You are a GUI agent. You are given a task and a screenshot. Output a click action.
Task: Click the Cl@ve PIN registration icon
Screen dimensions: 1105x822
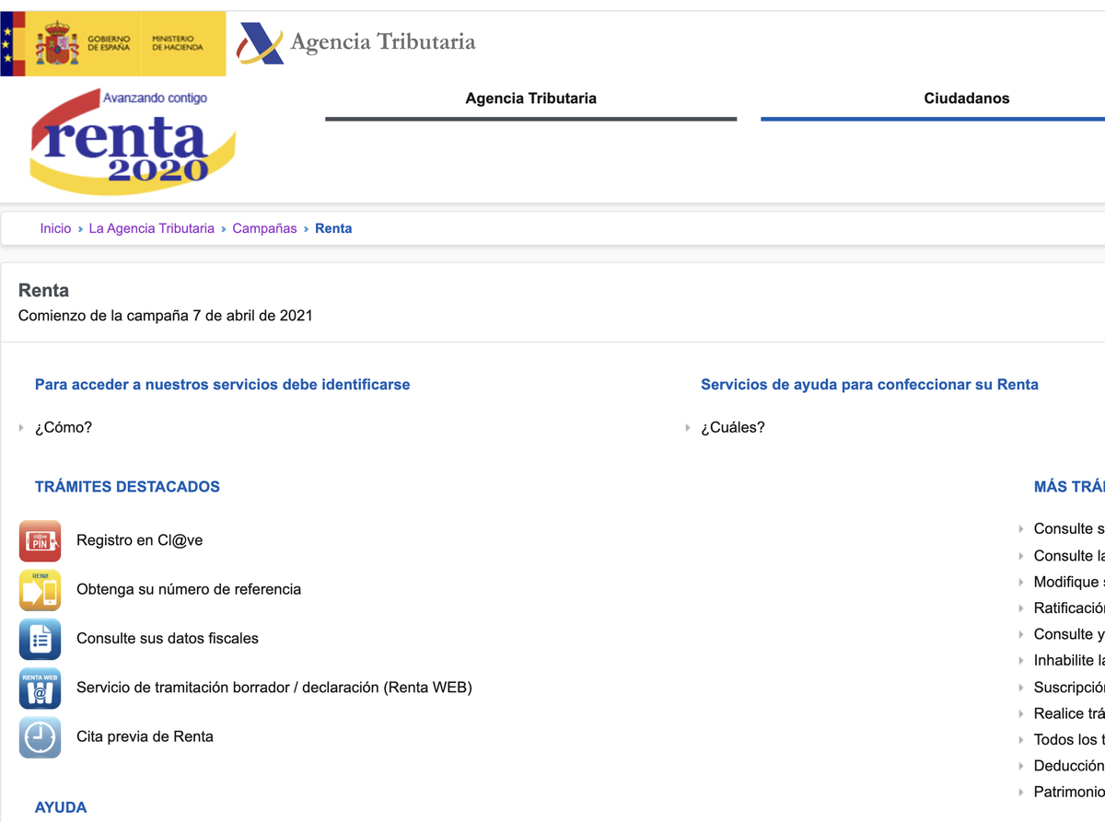click(40, 540)
